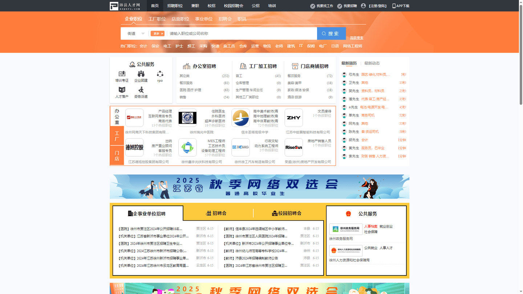Open the 2025 秋季网络双选会 banner
This screenshot has width=523, height=294.
[x=259, y=187]
